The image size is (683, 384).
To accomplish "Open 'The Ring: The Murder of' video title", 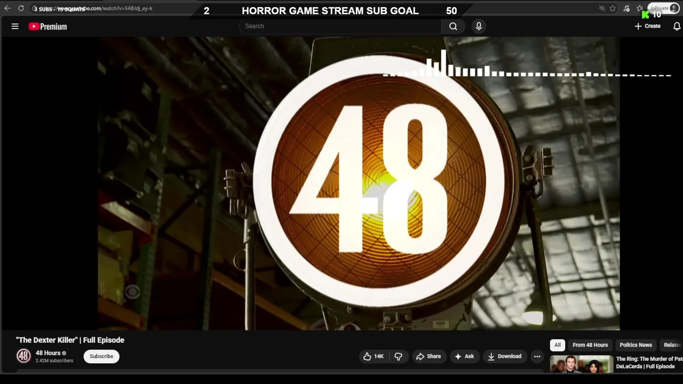I will [649, 363].
